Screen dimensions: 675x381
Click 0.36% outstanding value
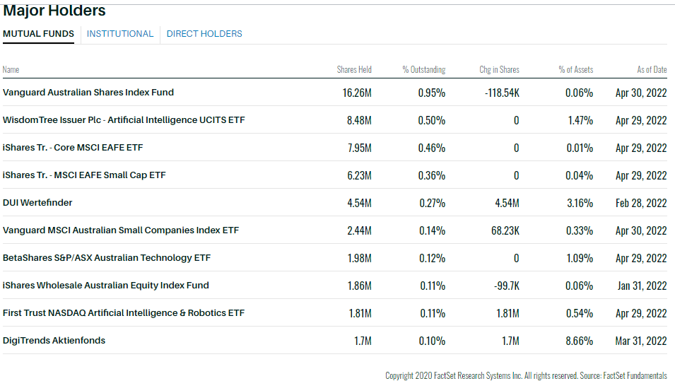[432, 175]
